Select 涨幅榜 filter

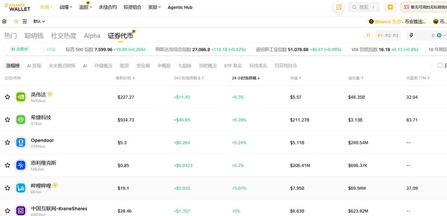(x=13, y=66)
